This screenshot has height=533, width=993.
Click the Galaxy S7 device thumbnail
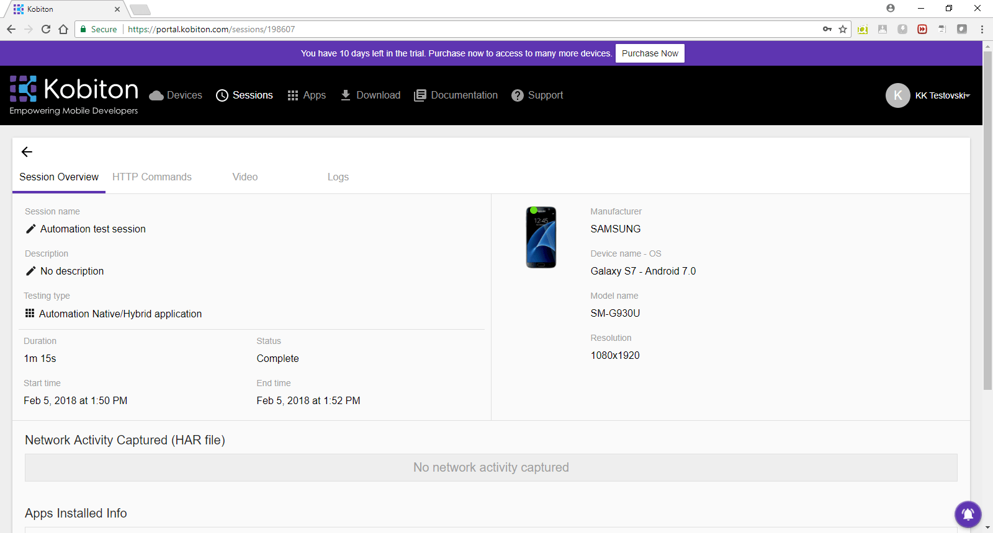[x=541, y=237]
